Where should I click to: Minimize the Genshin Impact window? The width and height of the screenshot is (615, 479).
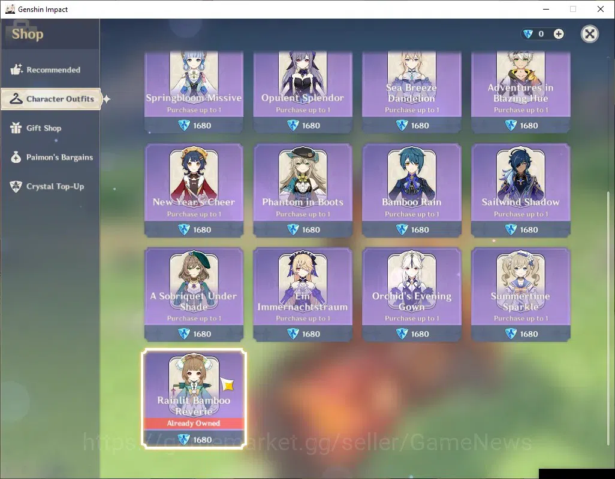(x=546, y=9)
